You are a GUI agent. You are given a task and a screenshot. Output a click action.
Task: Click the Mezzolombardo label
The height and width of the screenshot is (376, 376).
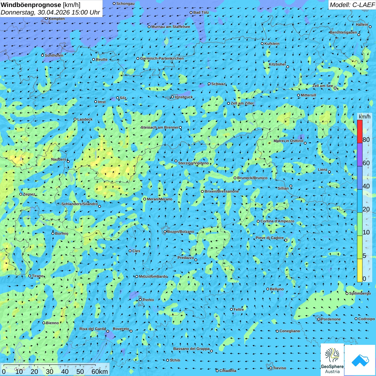coord(153,276)
